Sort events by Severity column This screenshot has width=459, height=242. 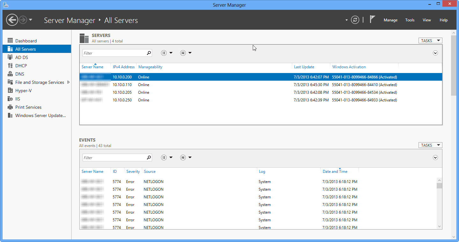[133, 172]
